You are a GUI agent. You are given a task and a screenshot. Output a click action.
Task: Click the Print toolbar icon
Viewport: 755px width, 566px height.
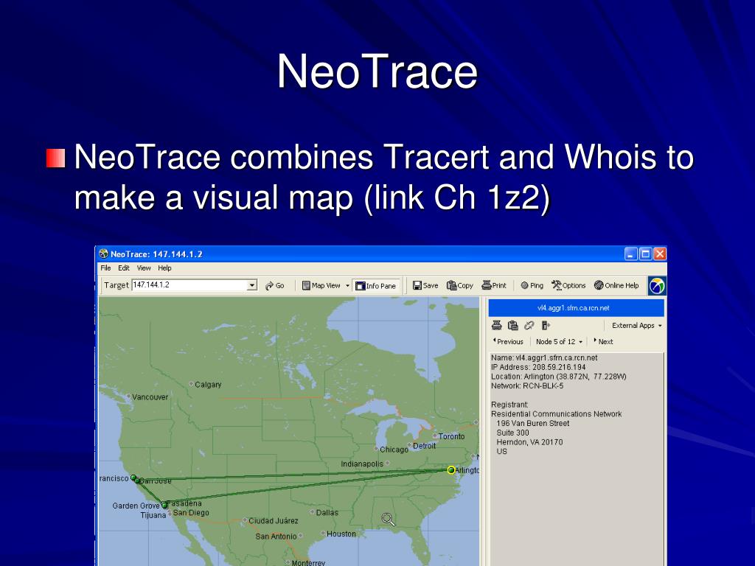(x=487, y=285)
